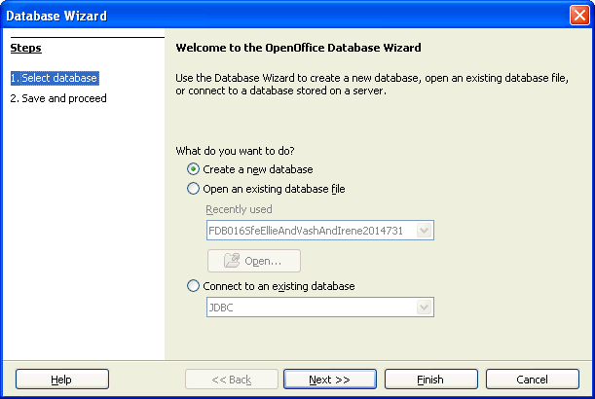595x399 pixels.
Task: Go to Select database step
Action: pos(55,78)
